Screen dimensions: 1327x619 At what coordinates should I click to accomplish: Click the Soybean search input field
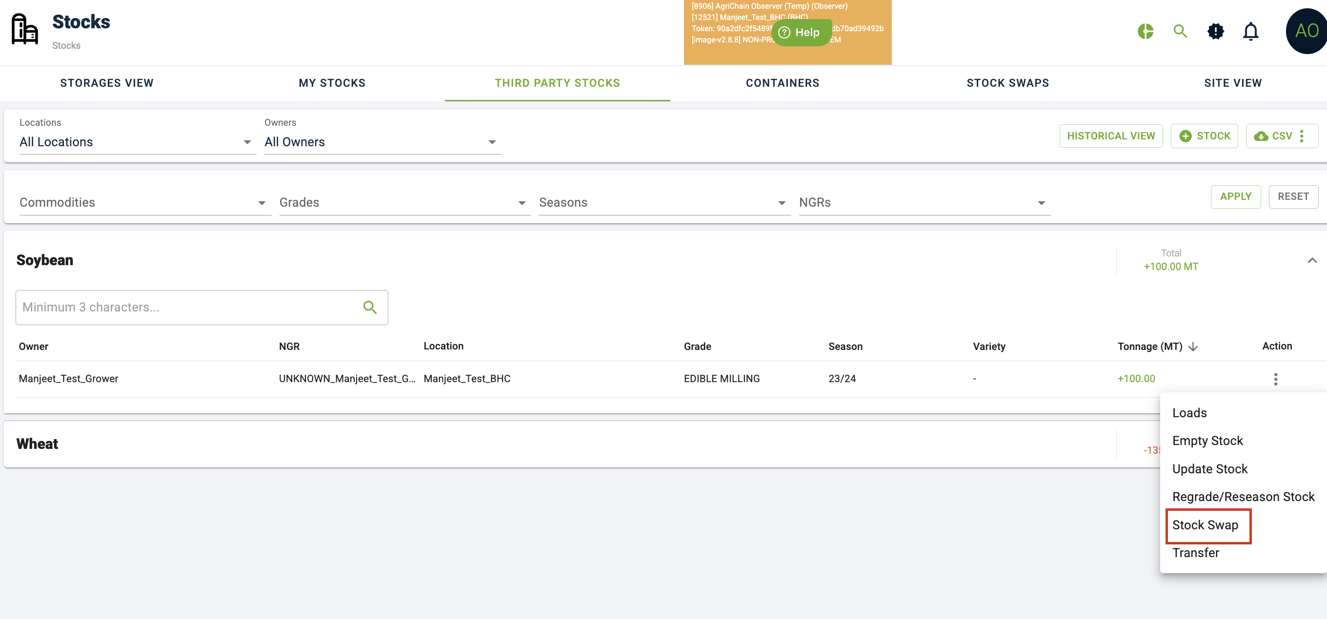(x=201, y=307)
